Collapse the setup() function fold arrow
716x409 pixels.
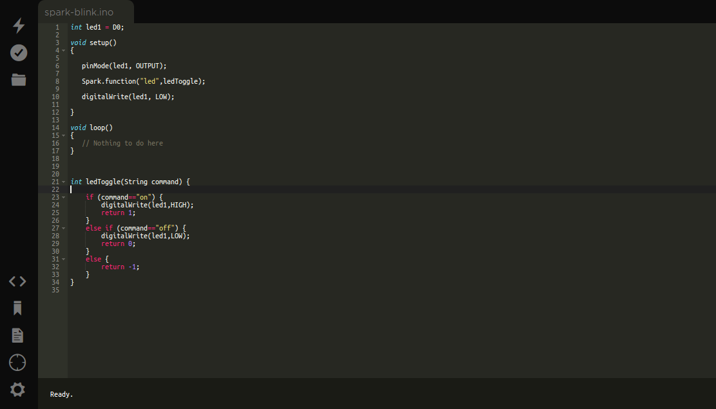[63, 50]
